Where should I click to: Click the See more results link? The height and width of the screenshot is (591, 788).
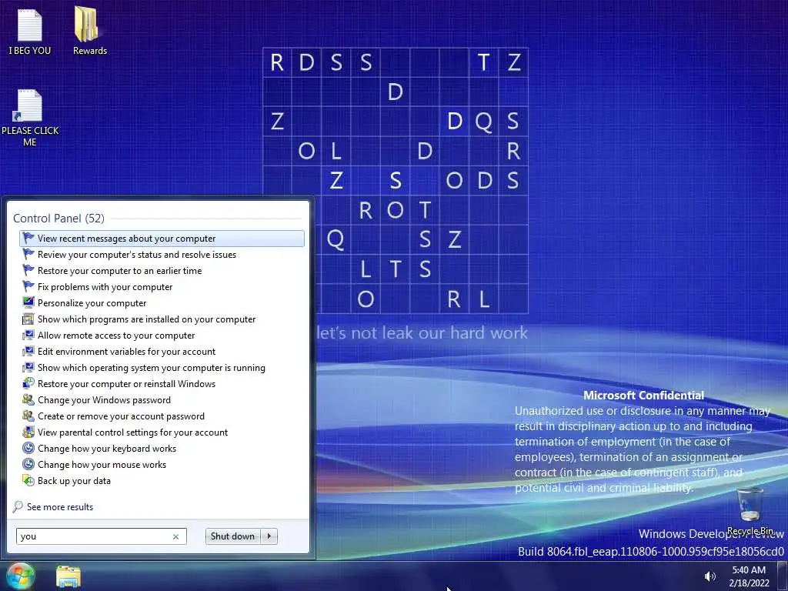60,506
